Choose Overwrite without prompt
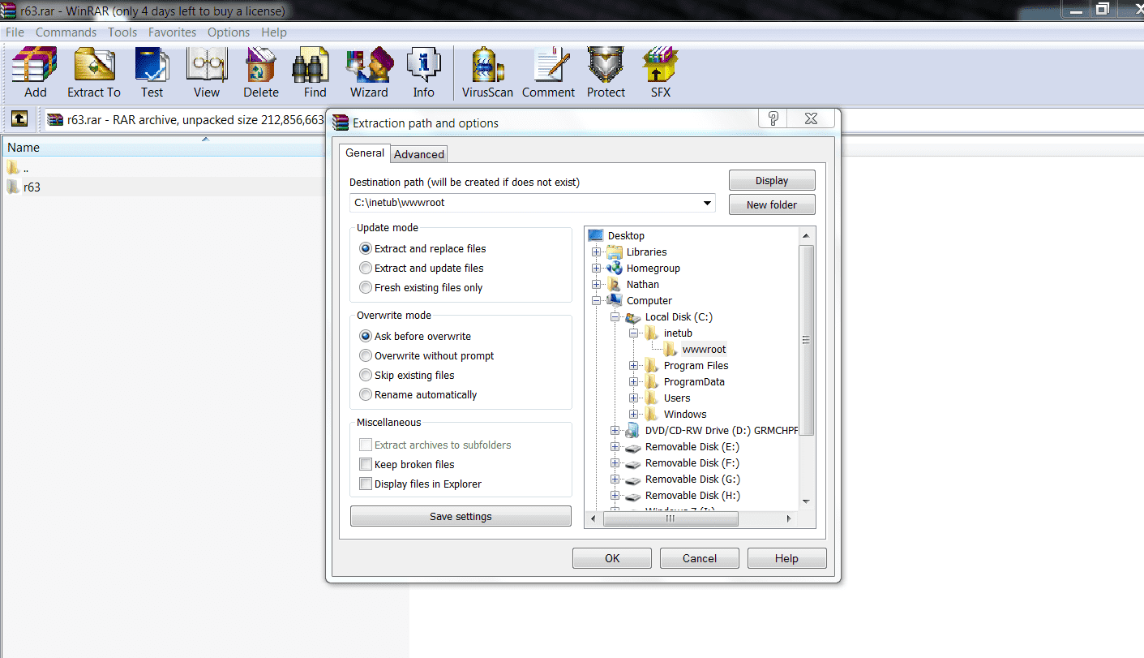 426,355
